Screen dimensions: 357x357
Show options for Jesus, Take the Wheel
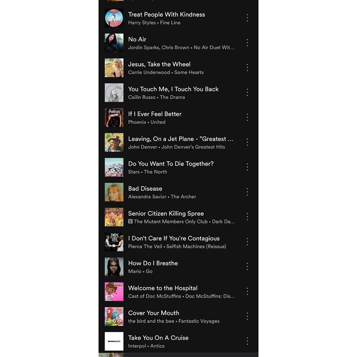(247, 68)
